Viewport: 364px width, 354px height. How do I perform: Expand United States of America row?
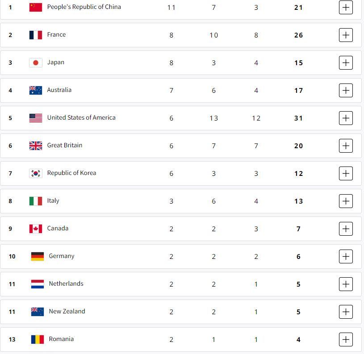click(x=346, y=118)
